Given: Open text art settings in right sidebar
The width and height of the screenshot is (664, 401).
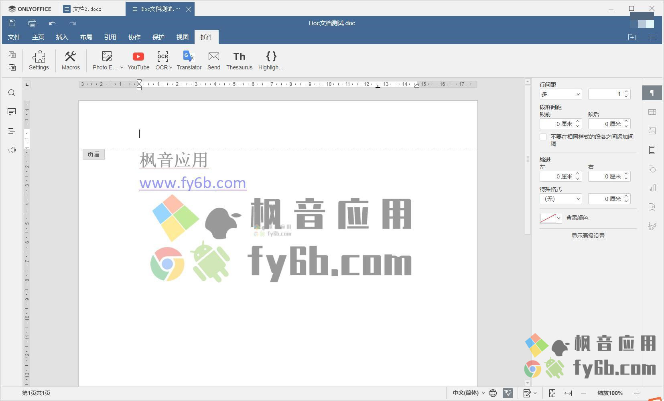Looking at the screenshot, I should point(652,207).
